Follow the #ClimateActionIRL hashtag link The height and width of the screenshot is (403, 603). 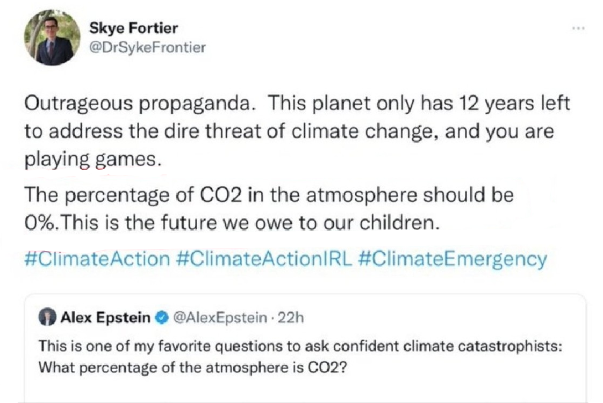coord(264,259)
